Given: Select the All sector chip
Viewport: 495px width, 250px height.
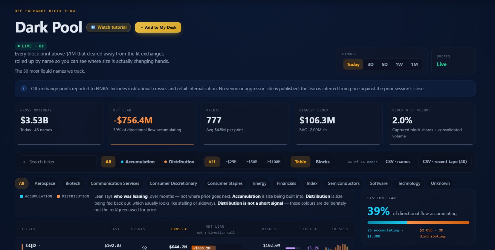Looking at the screenshot, I should pyautogui.click(x=21, y=183).
